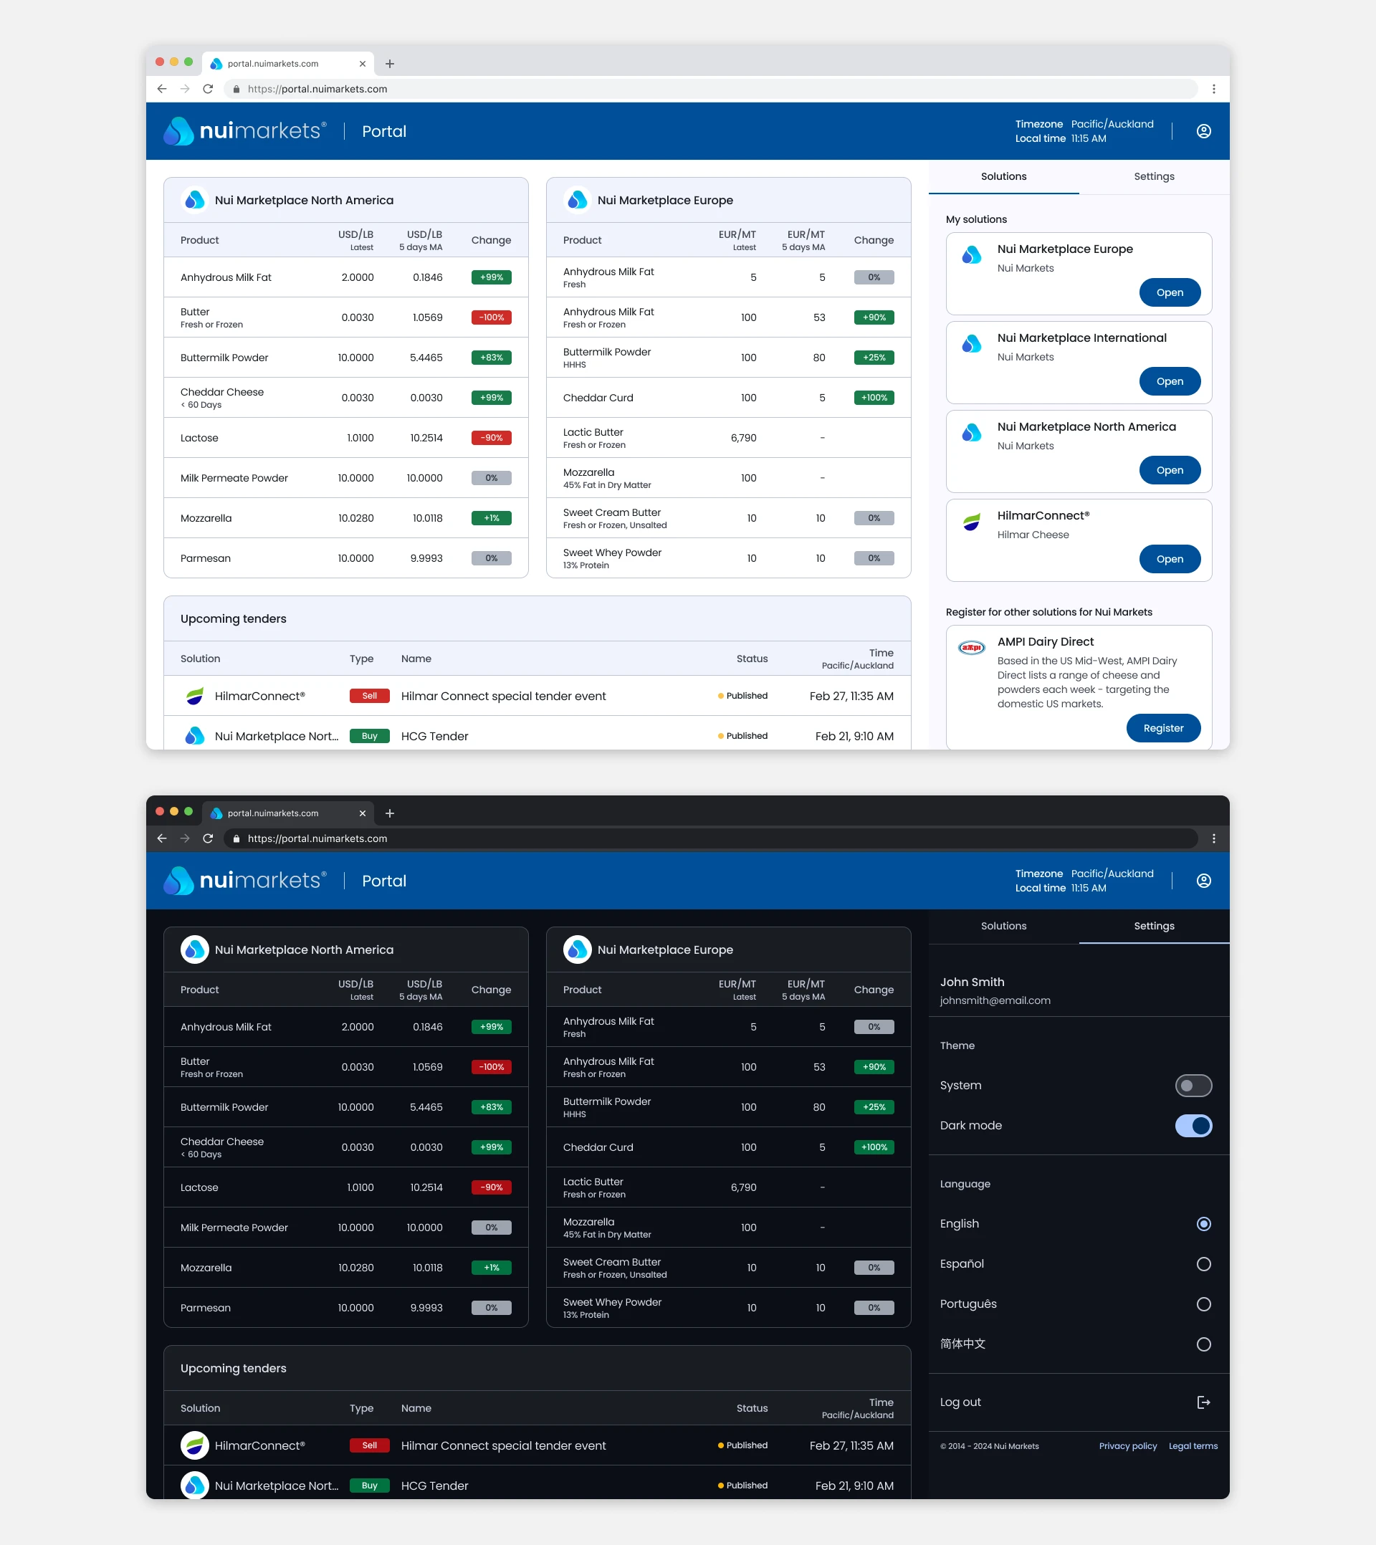Screen dimensions: 1376x1545
Task: Toggle the System theme switch
Action: 1193,1086
